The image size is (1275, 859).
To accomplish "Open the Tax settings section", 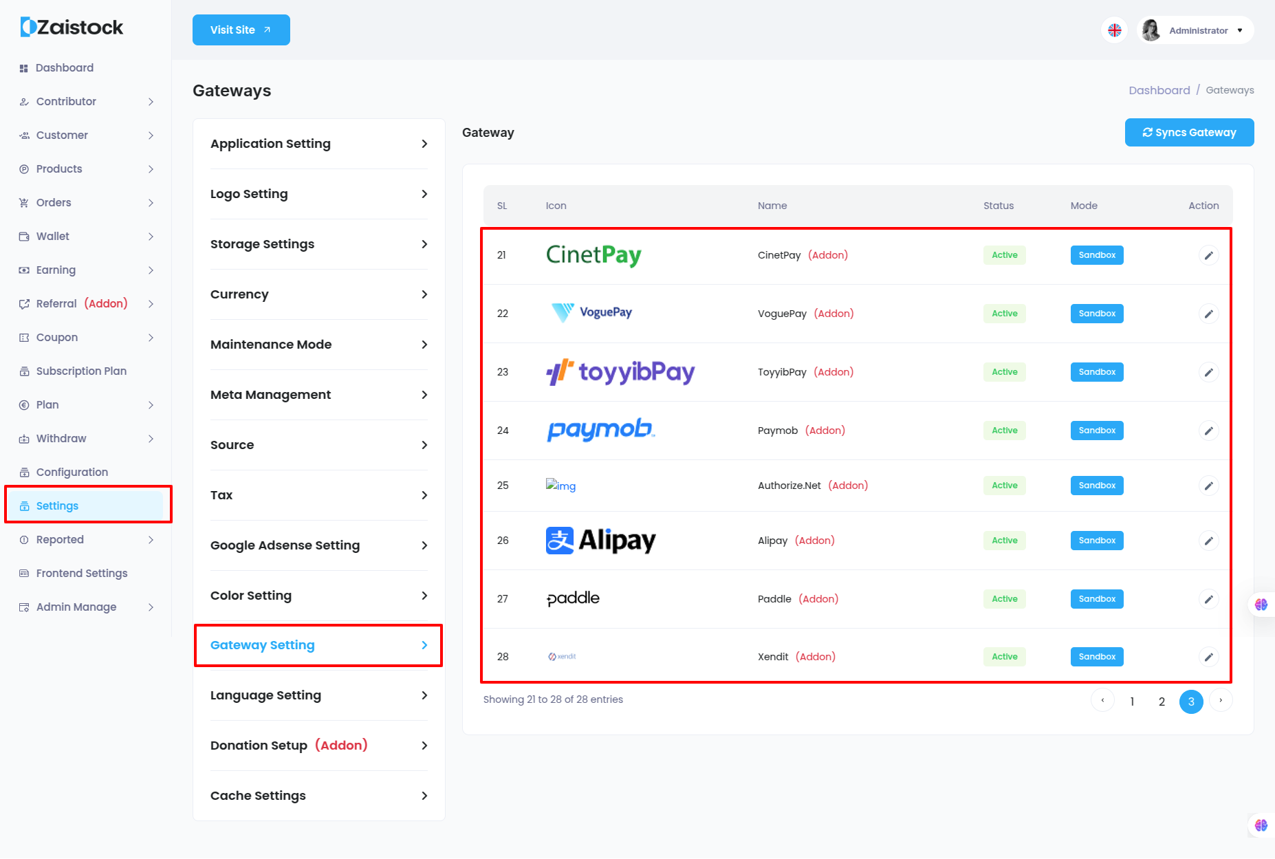I will (319, 495).
